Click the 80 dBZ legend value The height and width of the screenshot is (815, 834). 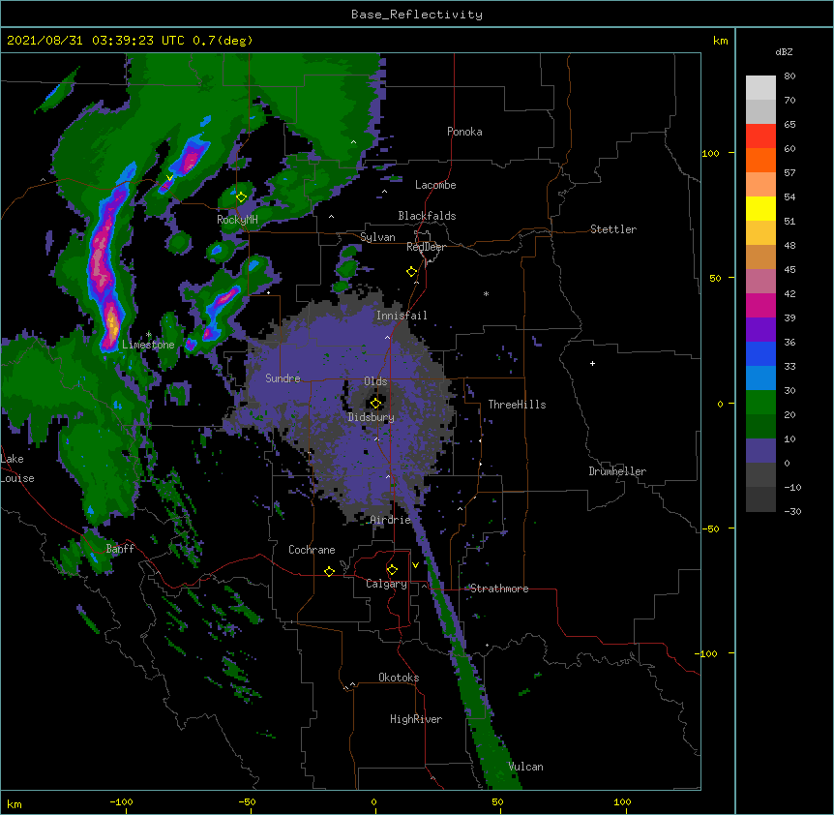coord(789,76)
